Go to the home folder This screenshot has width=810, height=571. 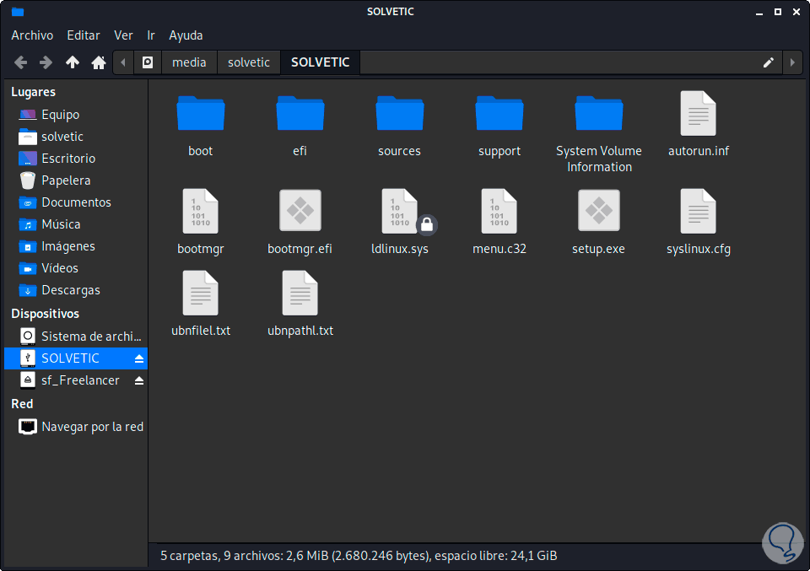(x=98, y=62)
